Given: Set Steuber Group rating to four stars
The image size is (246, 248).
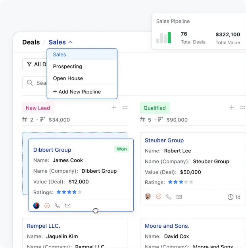Looking at the screenshot, I should (x=186, y=182).
